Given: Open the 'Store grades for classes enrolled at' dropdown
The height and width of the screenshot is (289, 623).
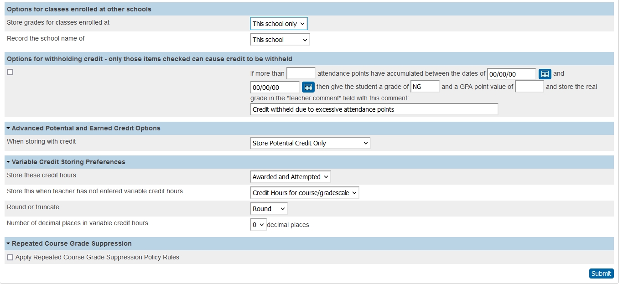Looking at the screenshot, I should click(279, 24).
